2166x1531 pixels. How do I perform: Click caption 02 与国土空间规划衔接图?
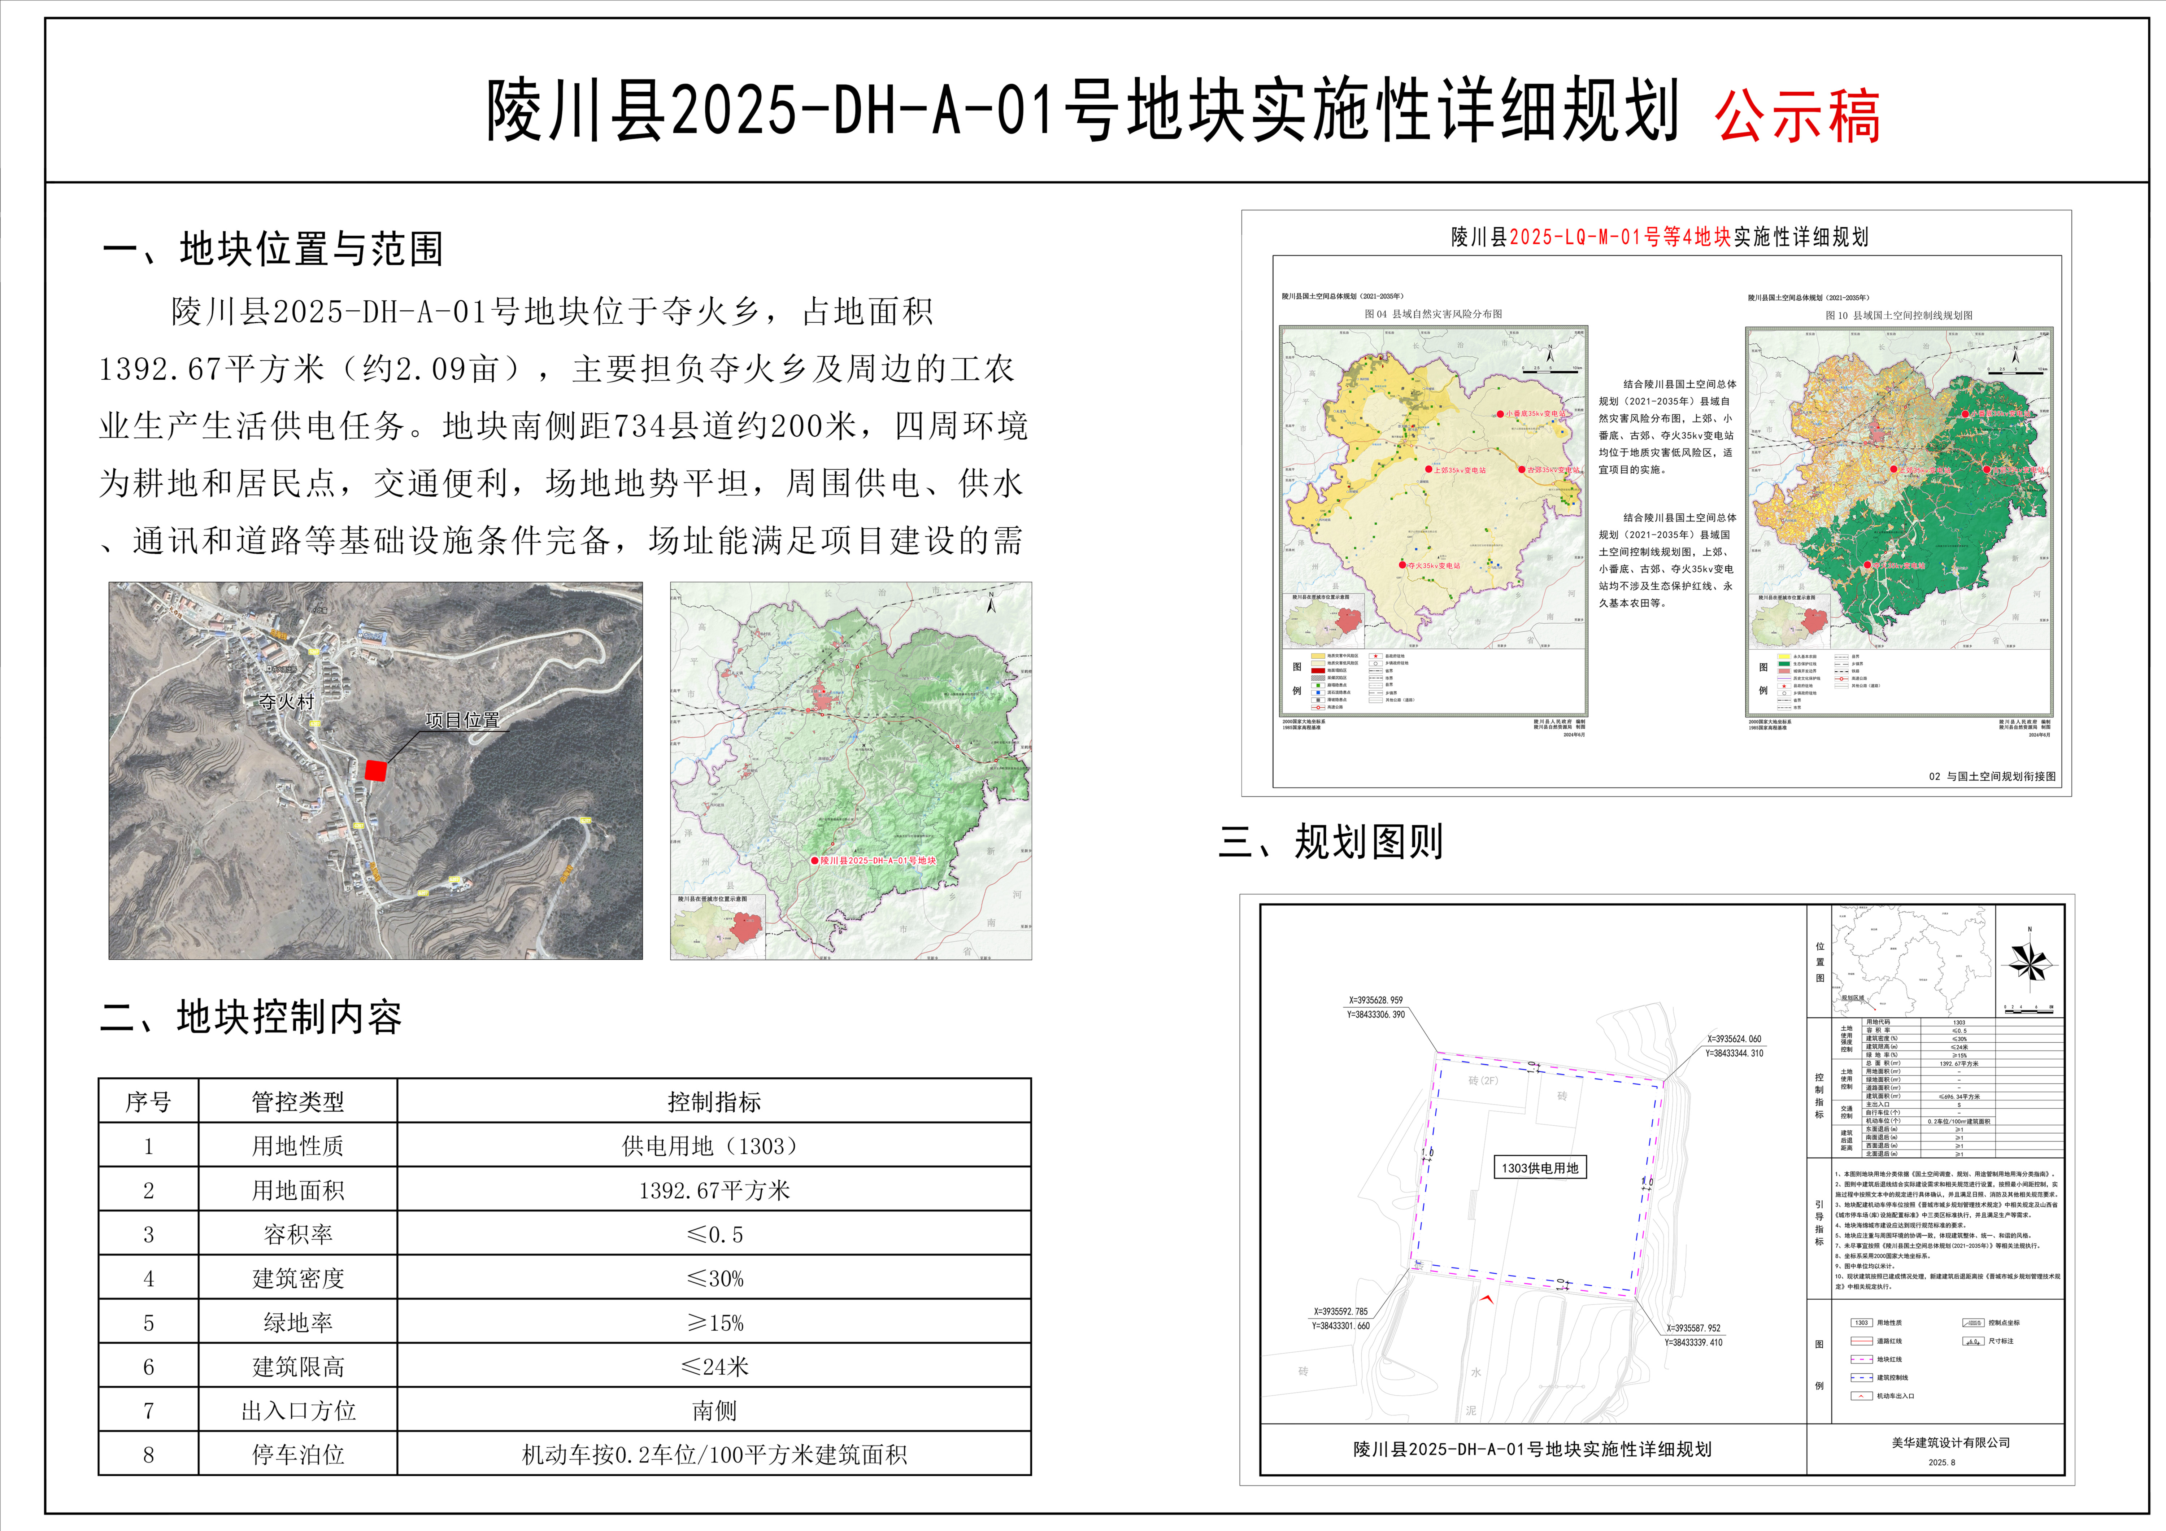click(1992, 776)
